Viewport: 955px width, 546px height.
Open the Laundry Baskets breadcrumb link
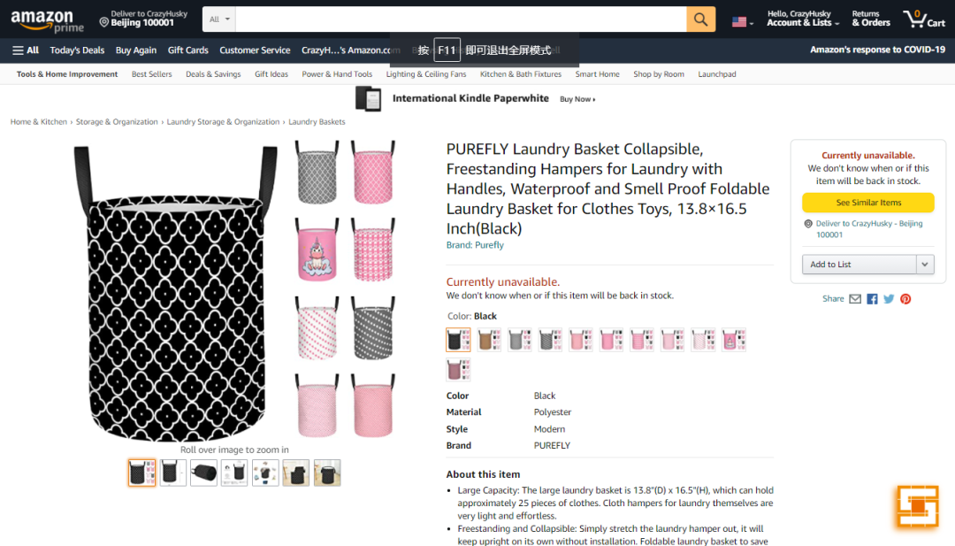point(317,122)
